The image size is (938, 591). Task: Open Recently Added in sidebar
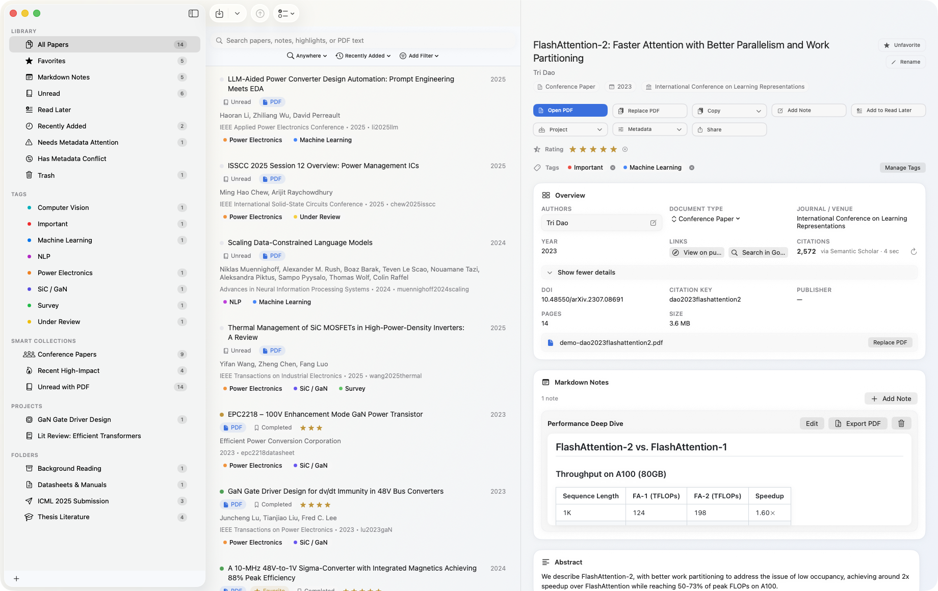105,126
